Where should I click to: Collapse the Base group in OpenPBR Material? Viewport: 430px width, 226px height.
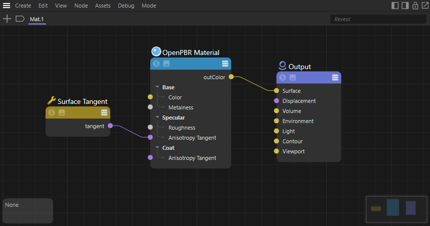(157, 87)
